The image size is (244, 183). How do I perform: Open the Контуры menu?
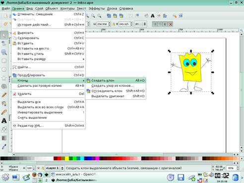[x=67, y=8]
